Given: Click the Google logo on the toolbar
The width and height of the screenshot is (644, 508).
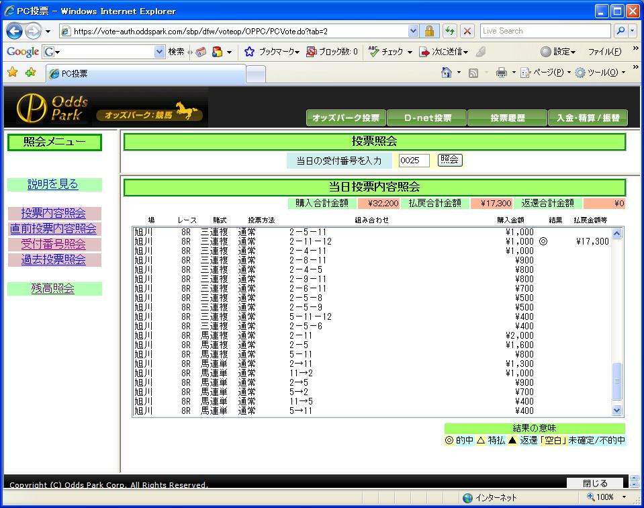Looking at the screenshot, I should 23,52.
